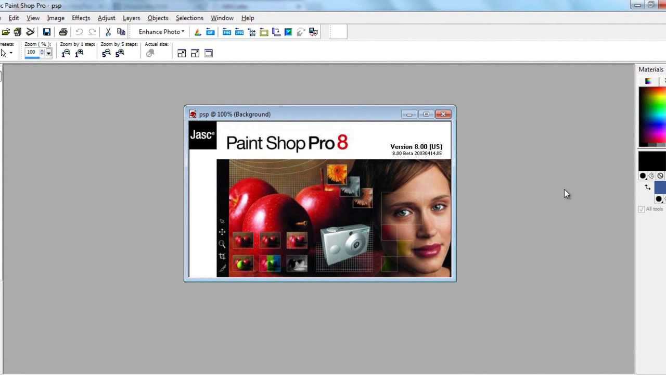Click the style button under the blue background swatch
This screenshot has height=375, width=666.
tap(659, 199)
